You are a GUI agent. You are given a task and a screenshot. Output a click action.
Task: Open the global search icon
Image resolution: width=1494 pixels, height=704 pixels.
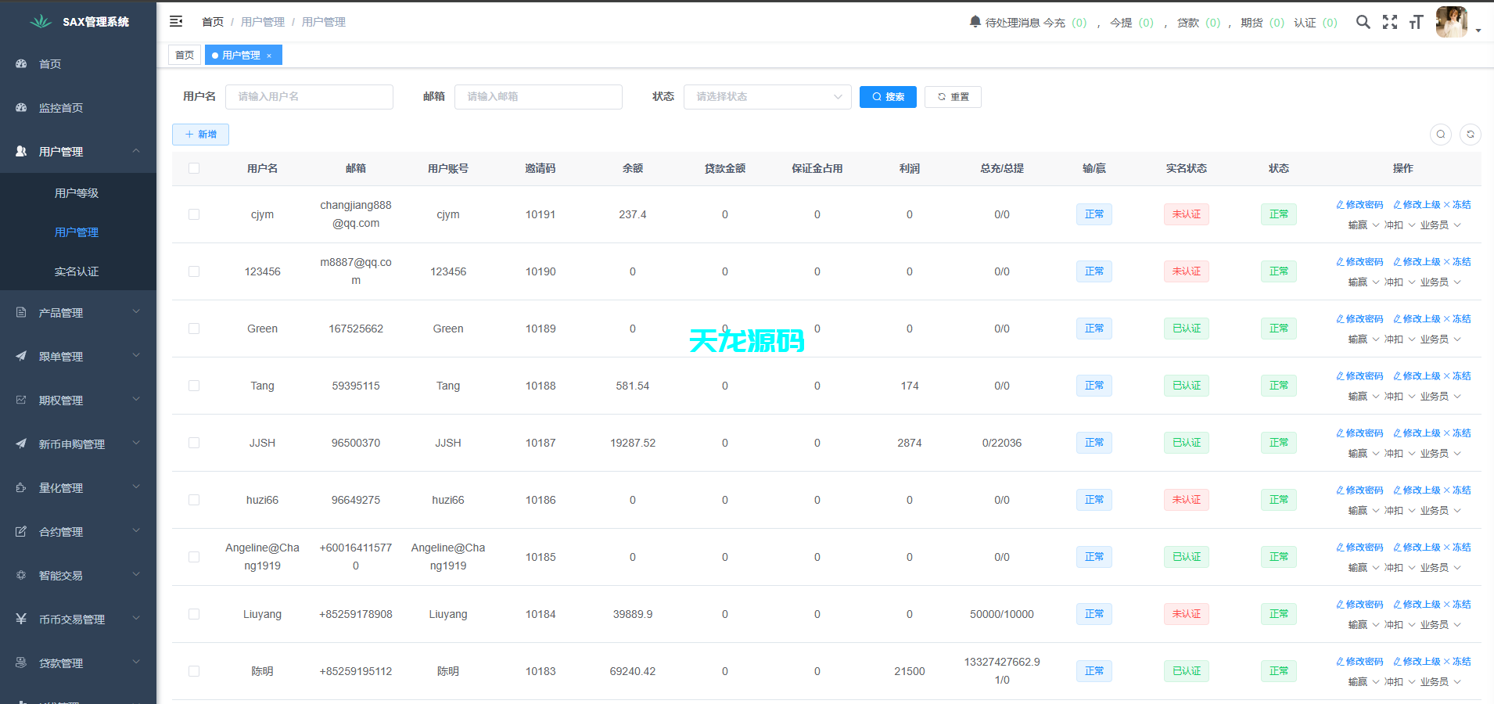coord(1363,22)
